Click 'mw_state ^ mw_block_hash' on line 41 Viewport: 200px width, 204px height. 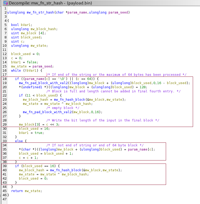pyautogui.click(x=64, y=174)
